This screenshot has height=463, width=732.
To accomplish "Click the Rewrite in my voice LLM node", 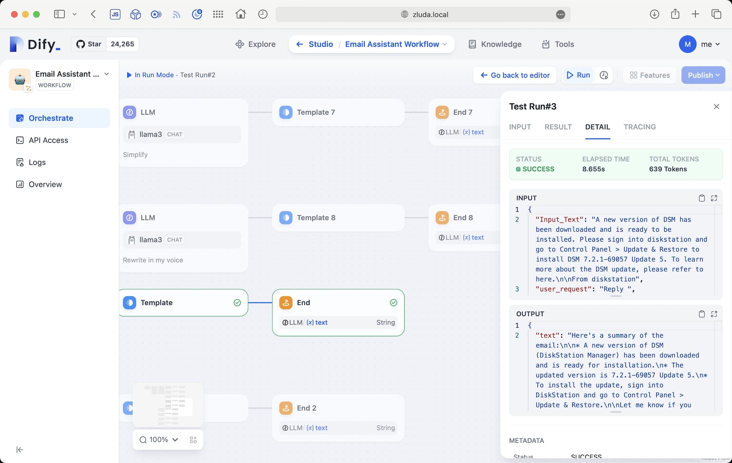I will tap(183, 238).
